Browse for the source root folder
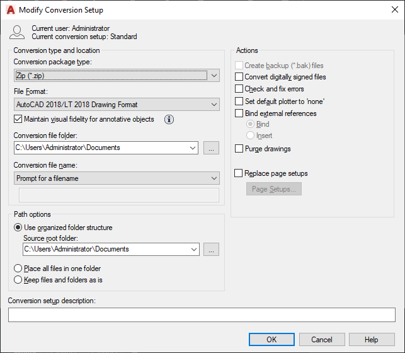 click(x=211, y=249)
